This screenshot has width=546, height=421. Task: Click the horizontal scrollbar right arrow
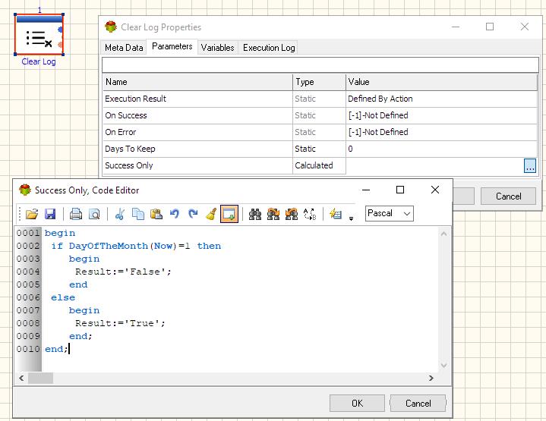[x=431, y=378]
